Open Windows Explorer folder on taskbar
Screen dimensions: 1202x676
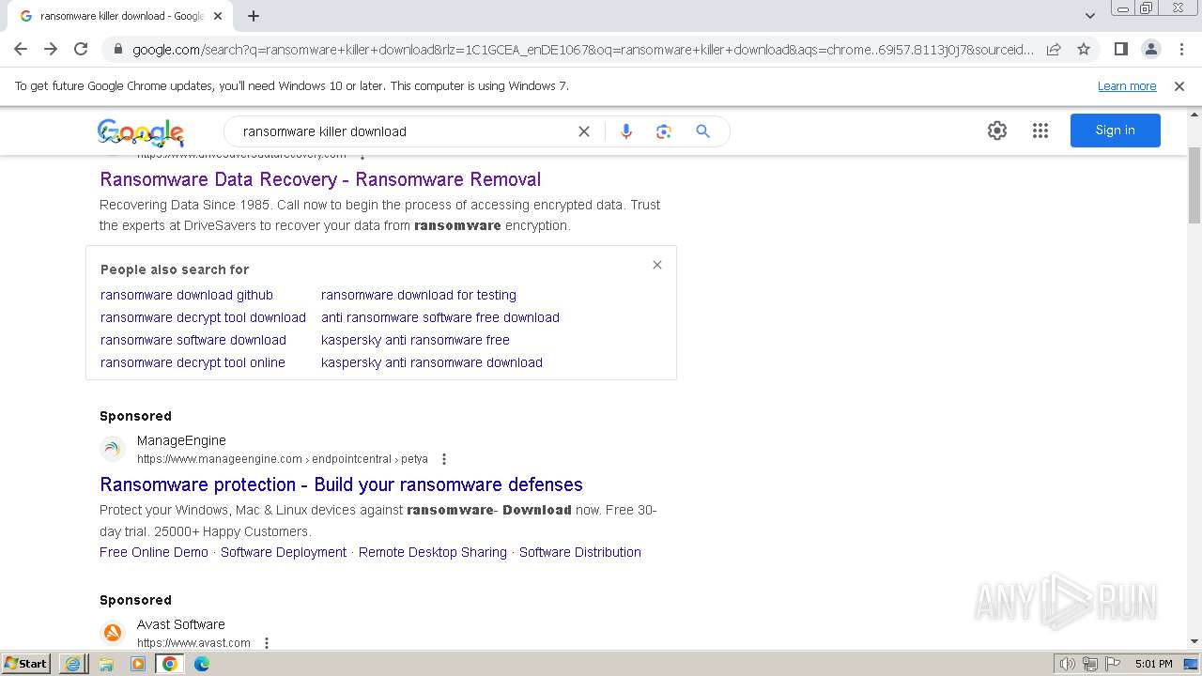pos(106,664)
